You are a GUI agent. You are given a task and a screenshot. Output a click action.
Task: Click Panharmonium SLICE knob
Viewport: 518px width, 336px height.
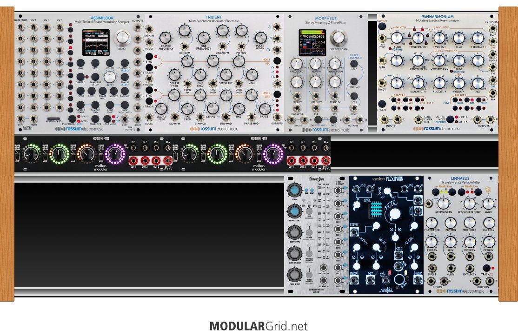(397, 38)
